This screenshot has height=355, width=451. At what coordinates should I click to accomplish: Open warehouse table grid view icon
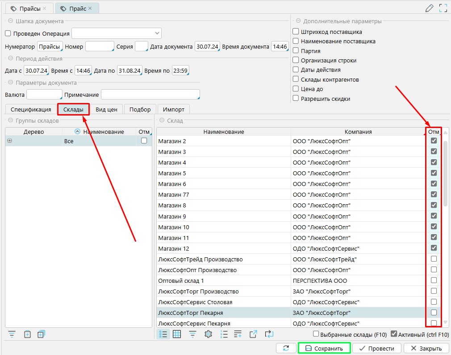pyautogui.click(x=177, y=334)
